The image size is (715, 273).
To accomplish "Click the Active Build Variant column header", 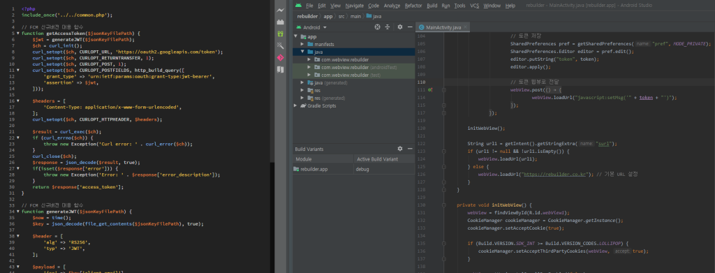I will pyautogui.click(x=384, y=159).
